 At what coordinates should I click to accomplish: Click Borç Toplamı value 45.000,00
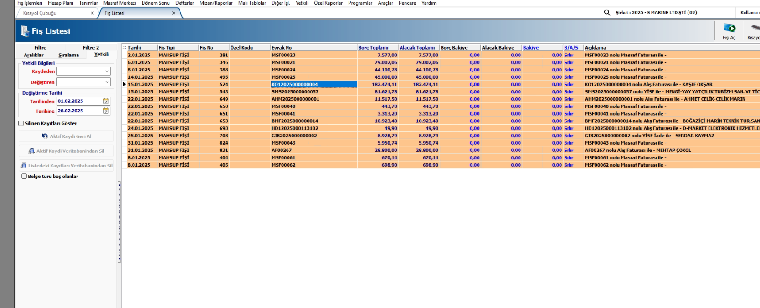pos(378,77)
